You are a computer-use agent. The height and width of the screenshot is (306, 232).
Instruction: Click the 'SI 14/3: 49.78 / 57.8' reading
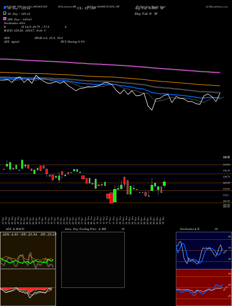click(35, 27)
